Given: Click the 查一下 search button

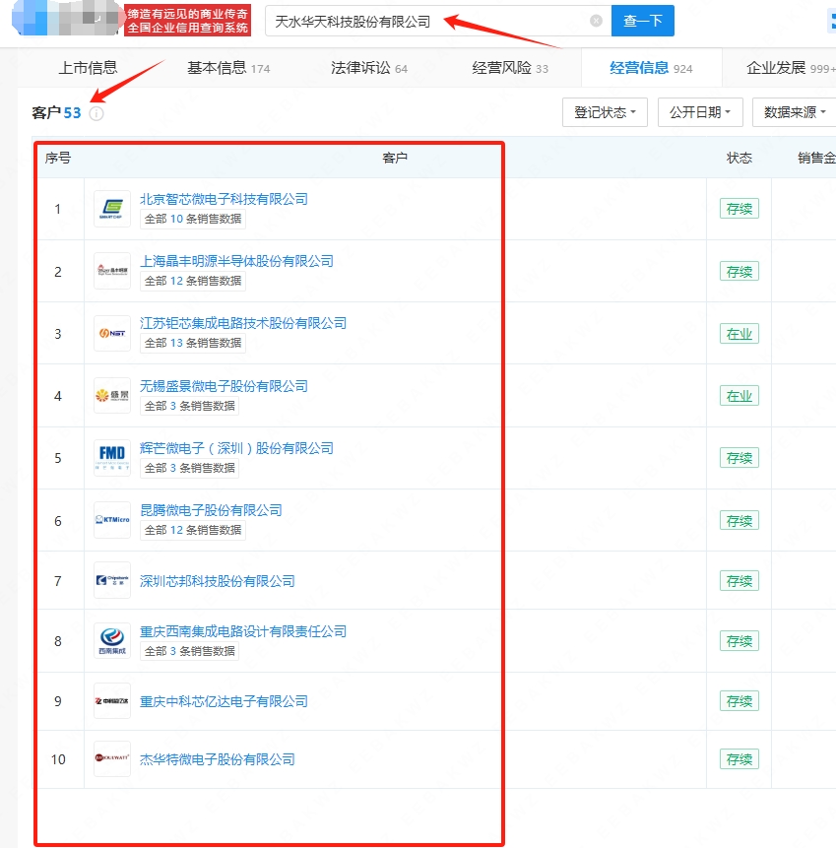Looking at the screenshot, I should (642, 21).
